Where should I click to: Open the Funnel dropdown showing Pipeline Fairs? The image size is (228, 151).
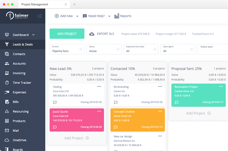coord(67,49)
